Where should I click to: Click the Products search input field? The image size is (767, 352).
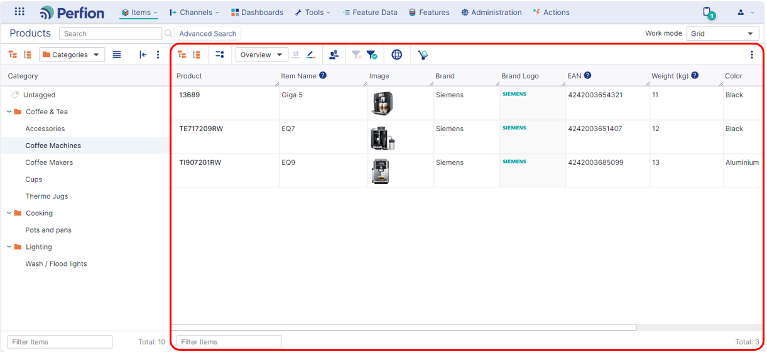tap(111, 34)
